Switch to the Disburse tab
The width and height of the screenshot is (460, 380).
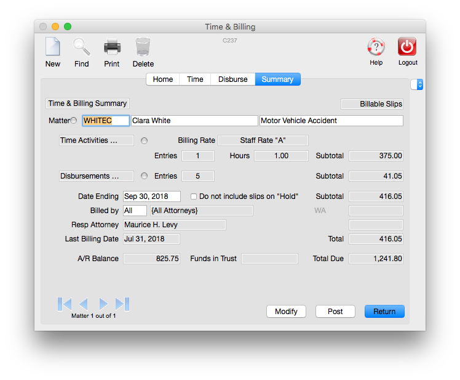click(232, 79)
